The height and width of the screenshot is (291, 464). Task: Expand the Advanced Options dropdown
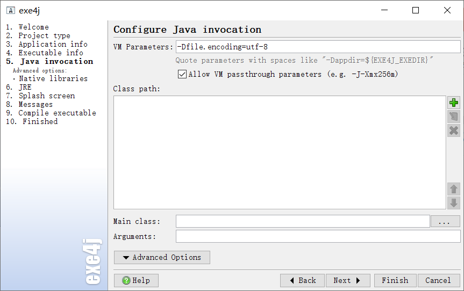pyautogui.click(x=162, y=257)
